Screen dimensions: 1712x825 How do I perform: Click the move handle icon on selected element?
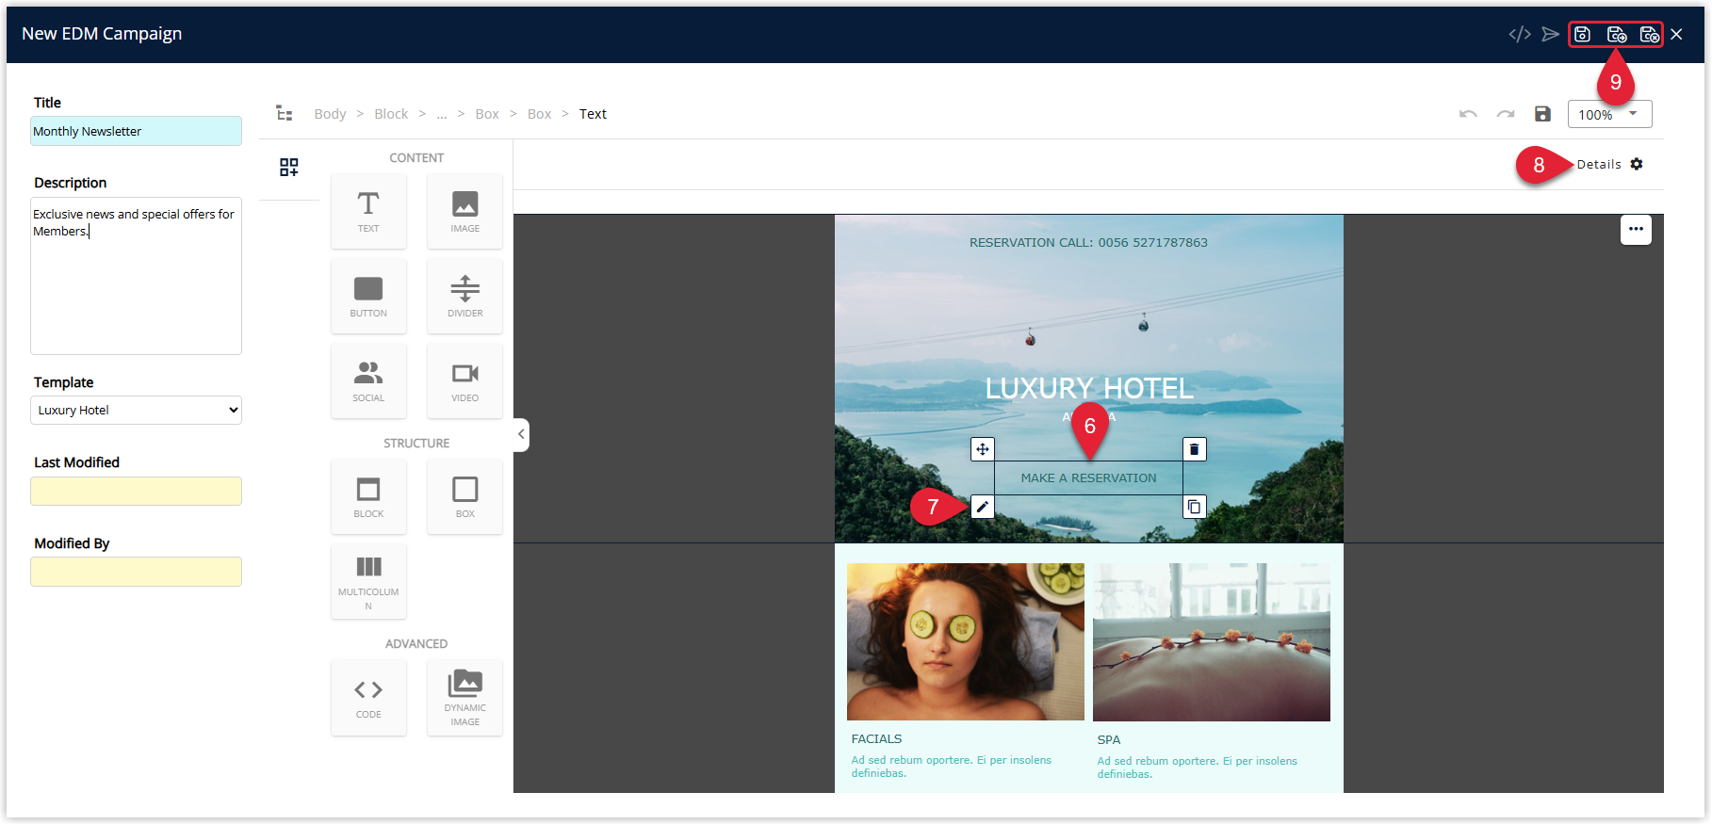tap(983, 449)
